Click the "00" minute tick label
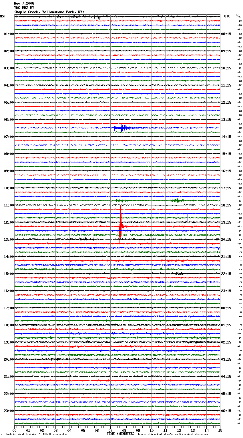This screenshot has height=438, width=243. [x=14, y=431]
